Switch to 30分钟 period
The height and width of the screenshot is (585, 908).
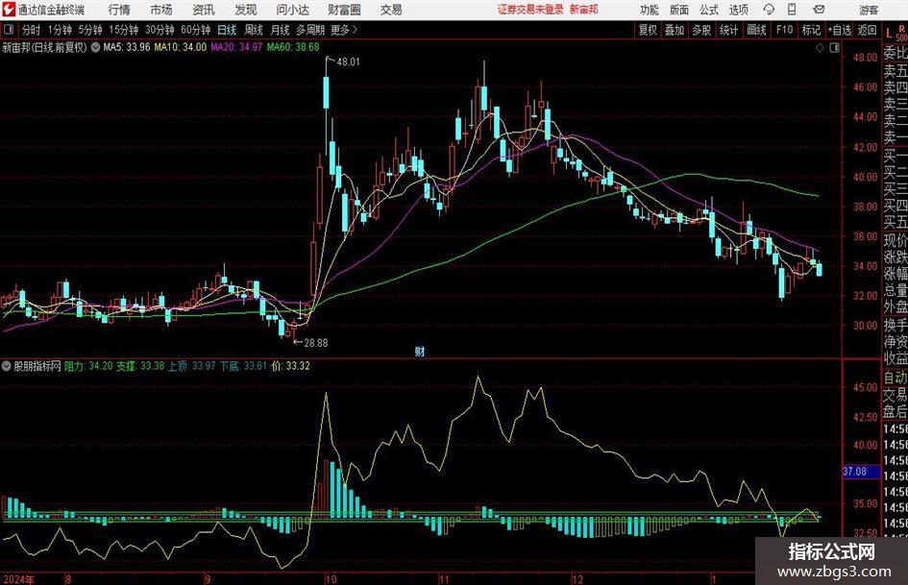(160, 30)
